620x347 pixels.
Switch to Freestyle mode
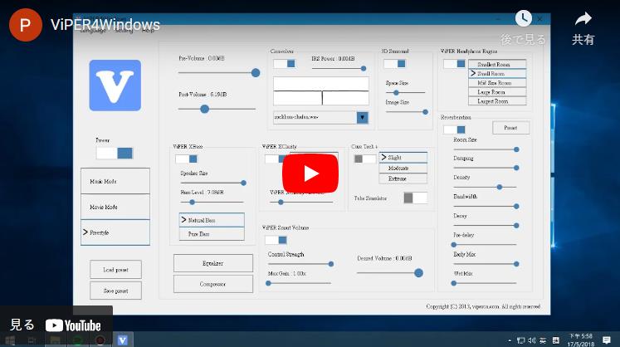(x=115, y=232)
